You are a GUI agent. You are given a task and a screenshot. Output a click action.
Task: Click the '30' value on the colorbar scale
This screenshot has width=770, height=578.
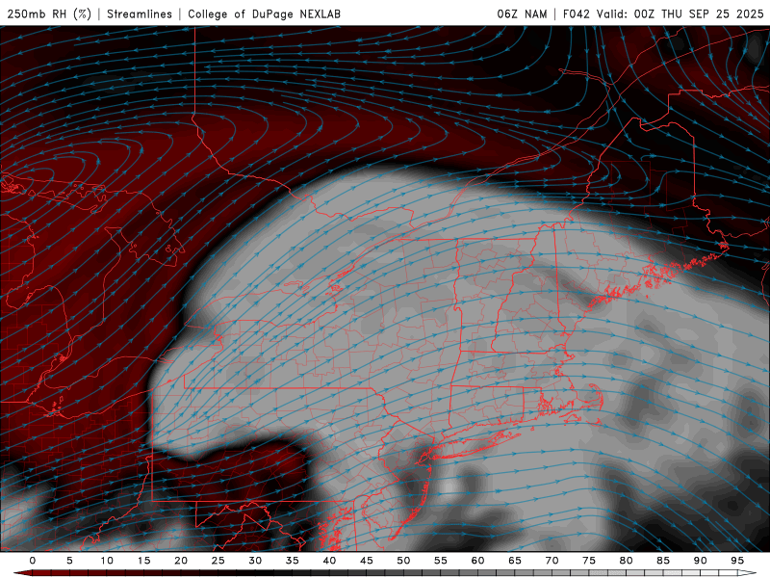tap(255, 561)
